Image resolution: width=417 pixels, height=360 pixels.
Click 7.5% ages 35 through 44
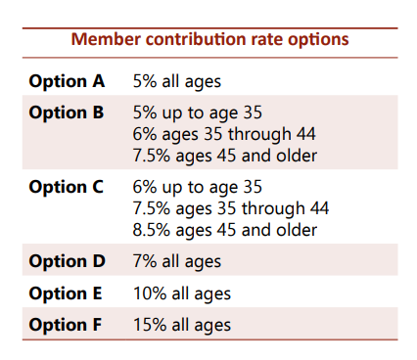(x=231, y=208)
